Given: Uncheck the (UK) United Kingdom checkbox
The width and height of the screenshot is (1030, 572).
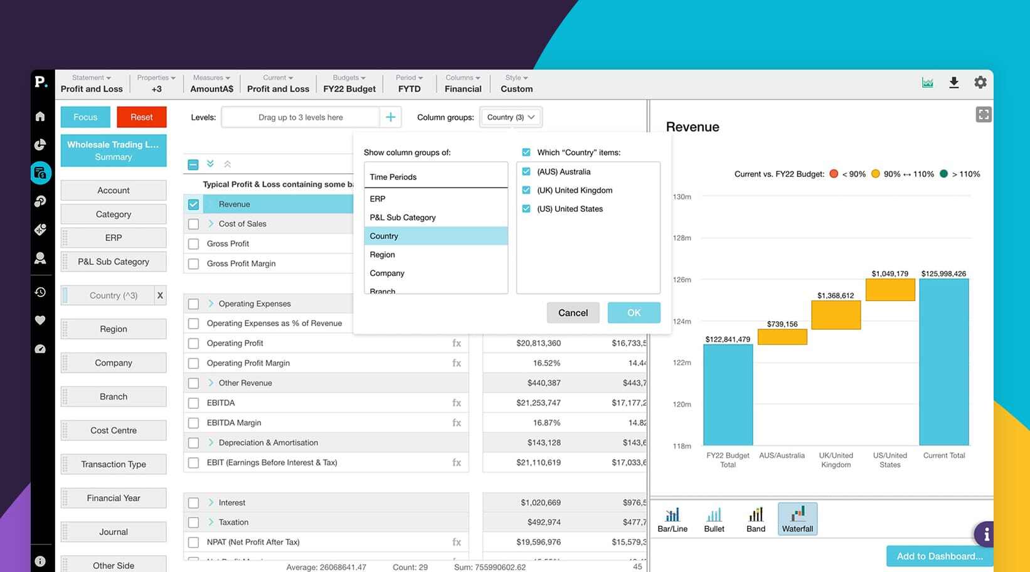Looking at the screenshot, I should tap(526, 190).
